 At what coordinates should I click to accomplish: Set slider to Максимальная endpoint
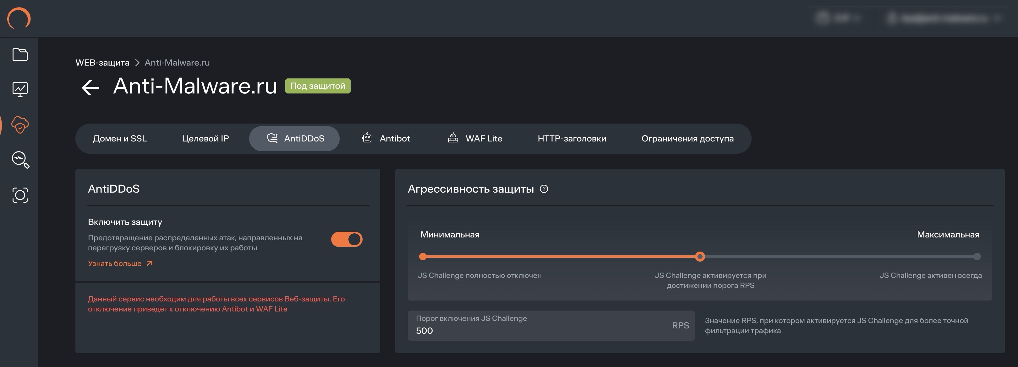click(977, 257)
